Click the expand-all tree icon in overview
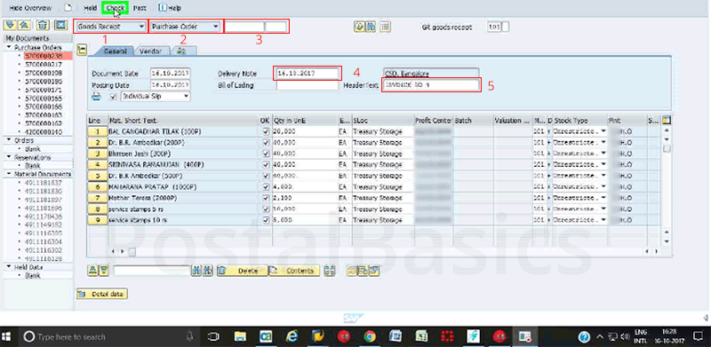The height and width of the screenshot is (347, 711). pos(11,25)
